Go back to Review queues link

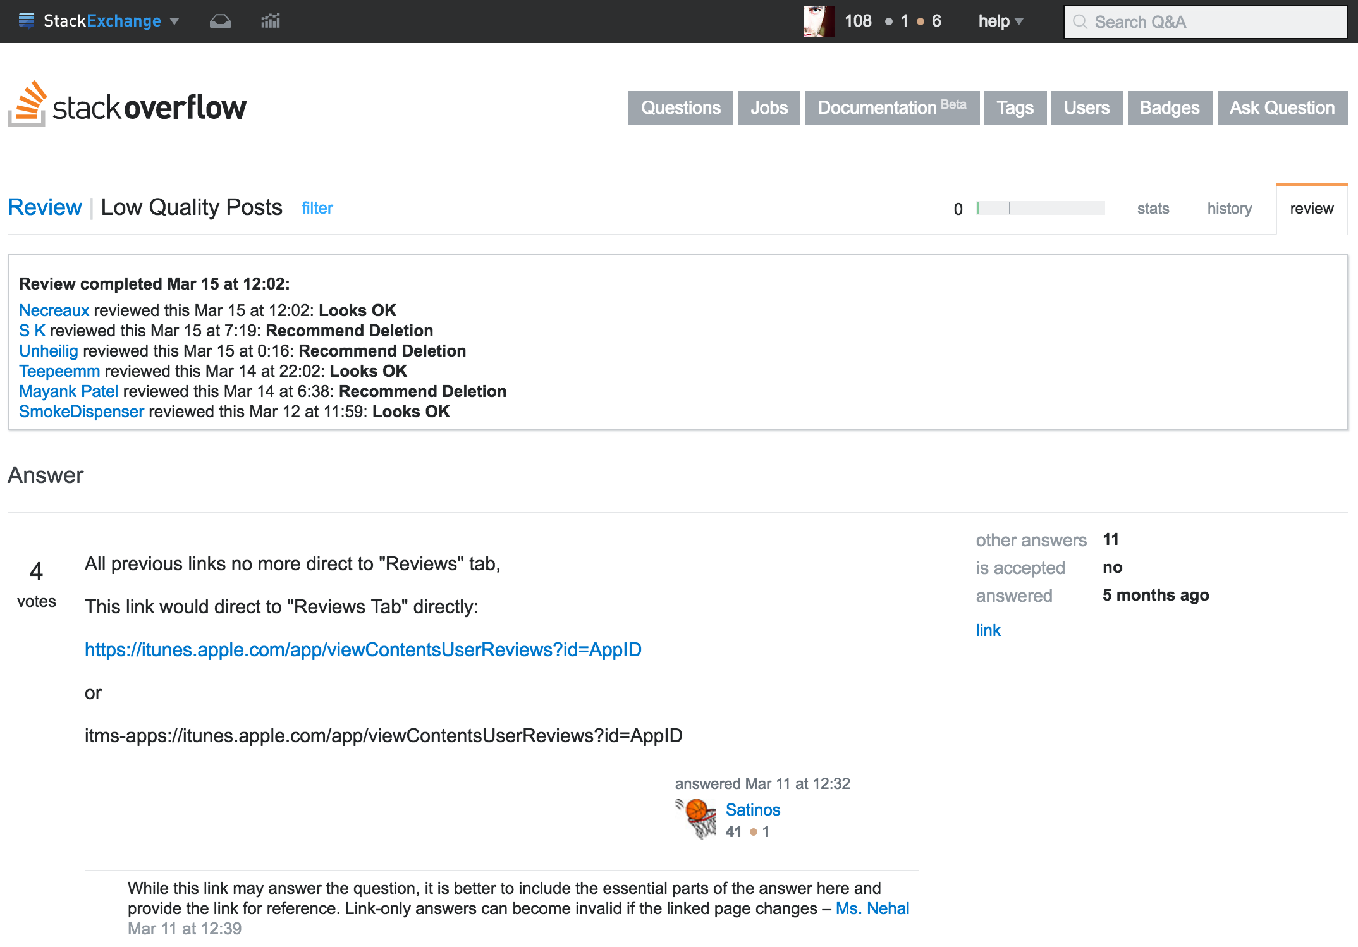[45, 207]
